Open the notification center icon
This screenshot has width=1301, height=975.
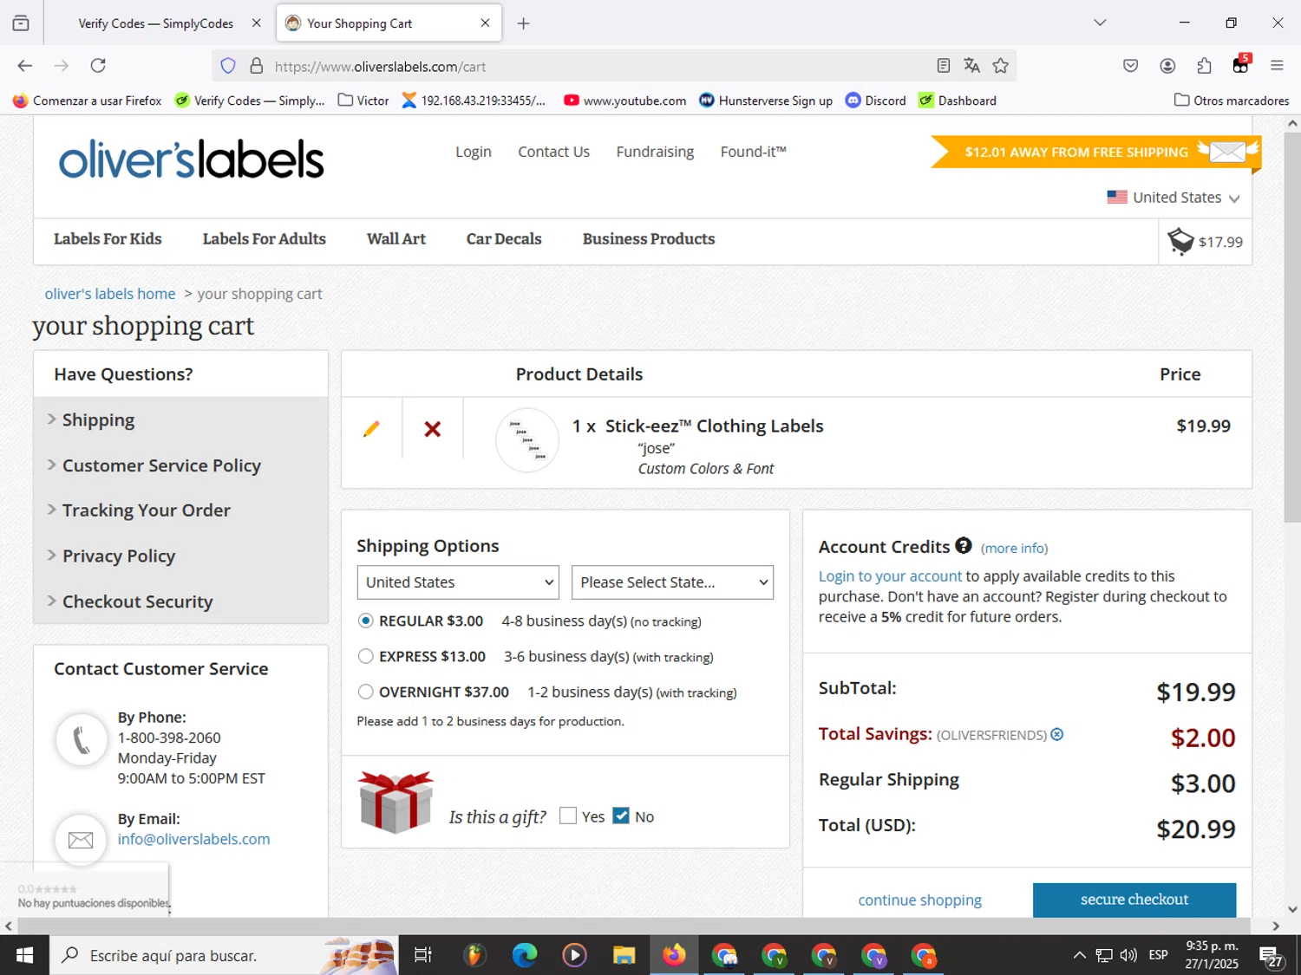pos(1272,956)
